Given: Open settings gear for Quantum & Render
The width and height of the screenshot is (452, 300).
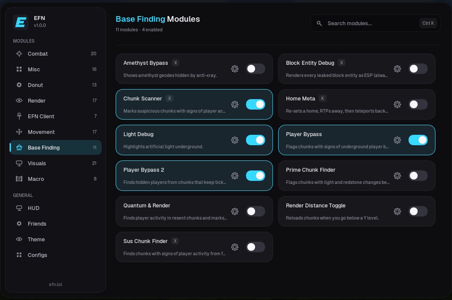Looking at the screenshot, I should click(235, 211).
